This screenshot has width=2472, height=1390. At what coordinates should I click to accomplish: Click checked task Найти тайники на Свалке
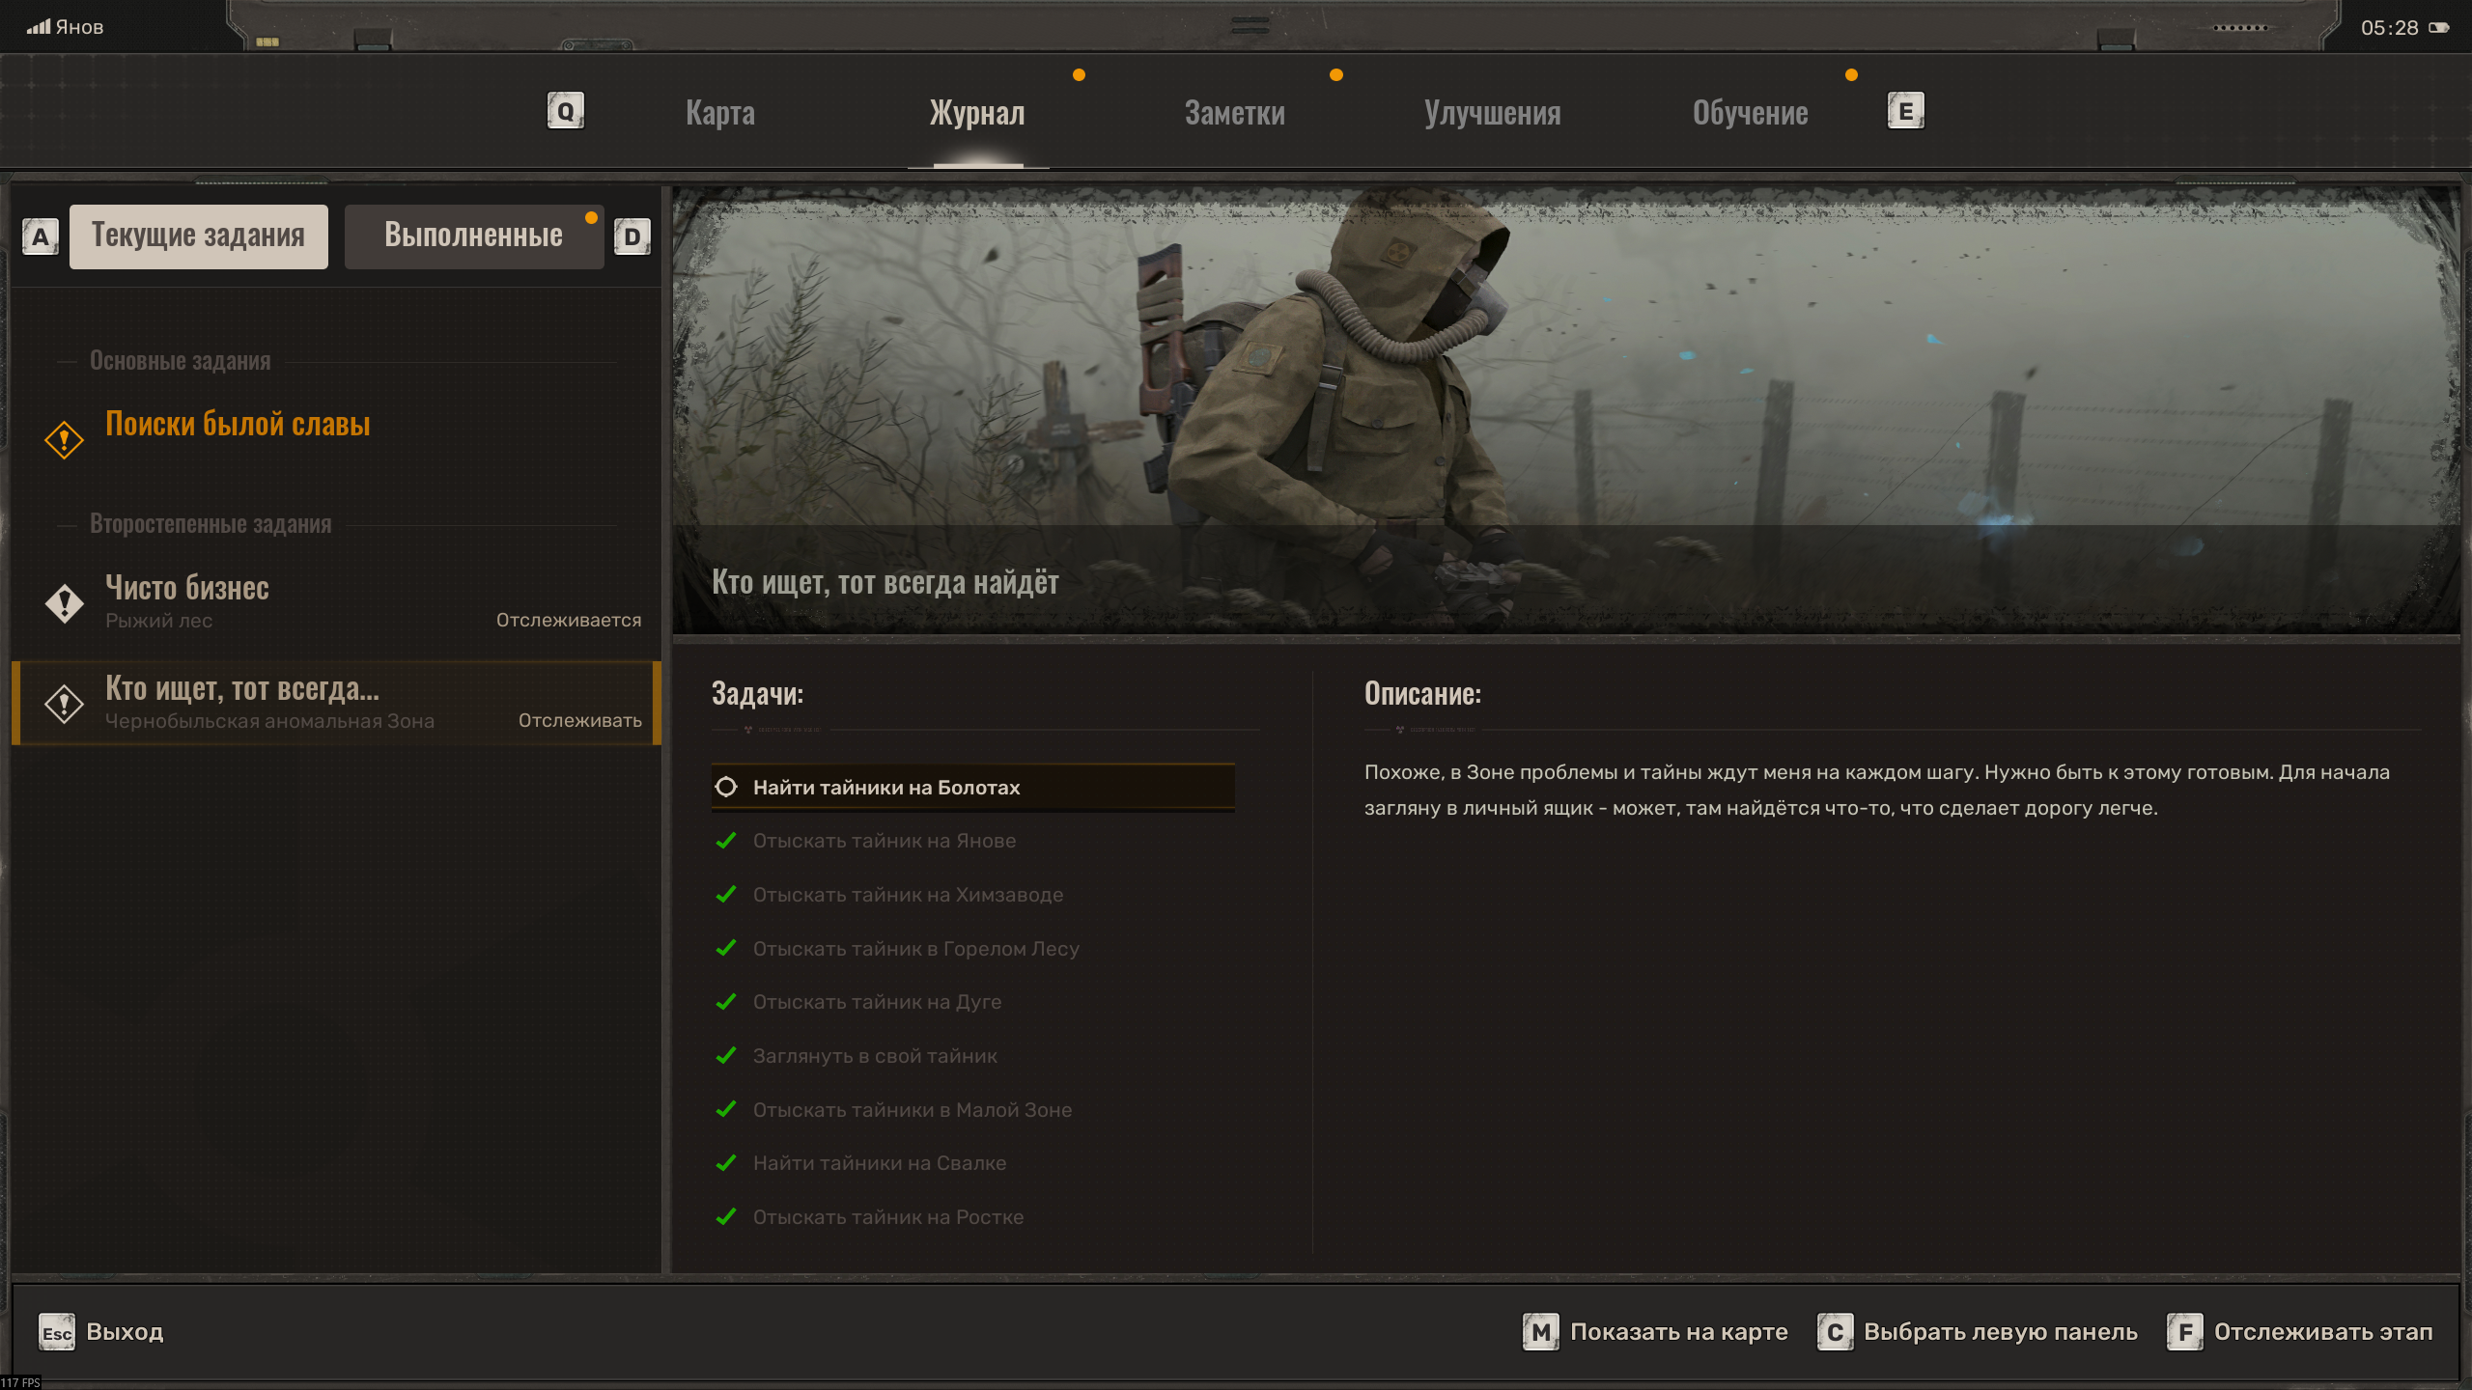click(879, 1163)
